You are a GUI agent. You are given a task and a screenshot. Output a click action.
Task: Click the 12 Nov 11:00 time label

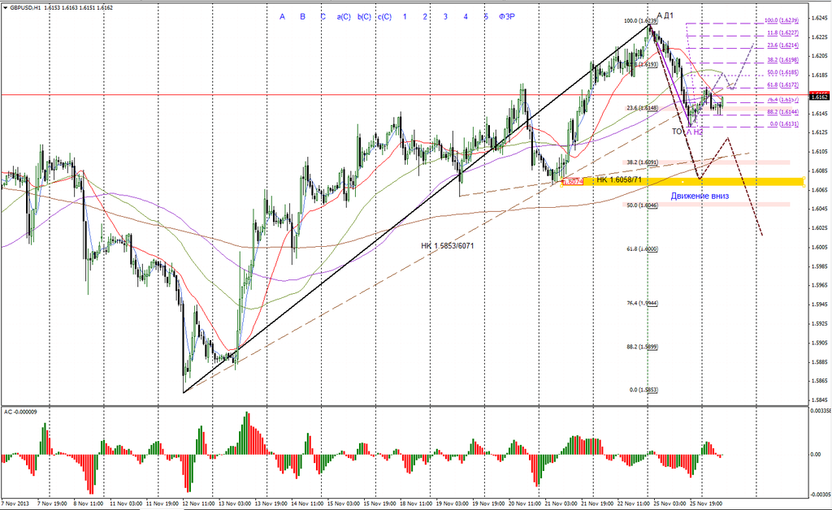tap(197, 503)
